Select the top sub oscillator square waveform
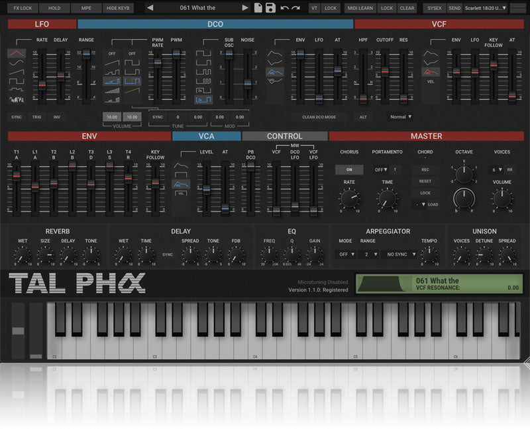 coord(203,54)
